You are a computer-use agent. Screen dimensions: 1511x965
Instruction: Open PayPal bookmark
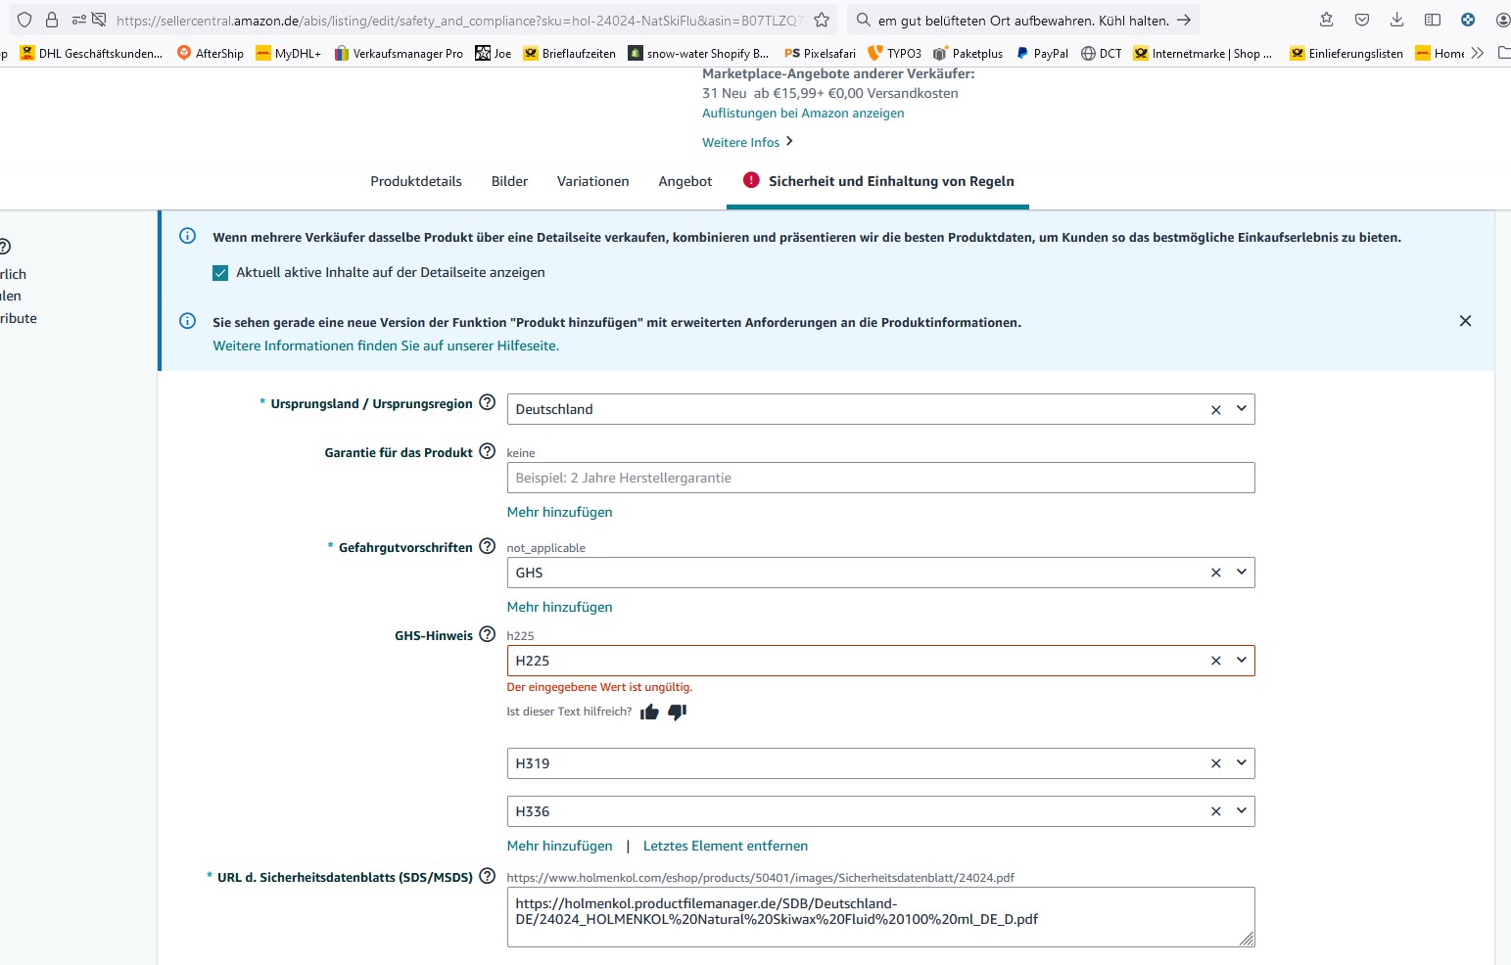pos(1042,53)
